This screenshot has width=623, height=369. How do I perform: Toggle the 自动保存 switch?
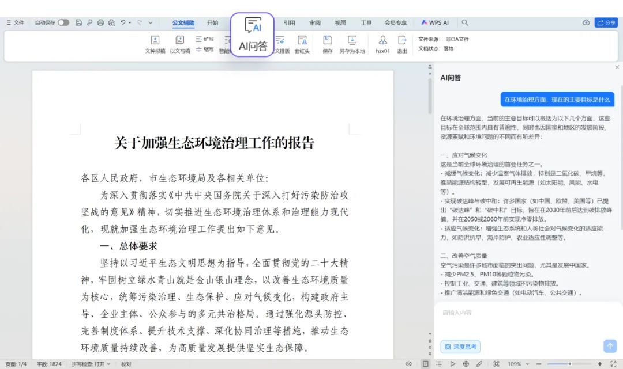pos(63,22)
